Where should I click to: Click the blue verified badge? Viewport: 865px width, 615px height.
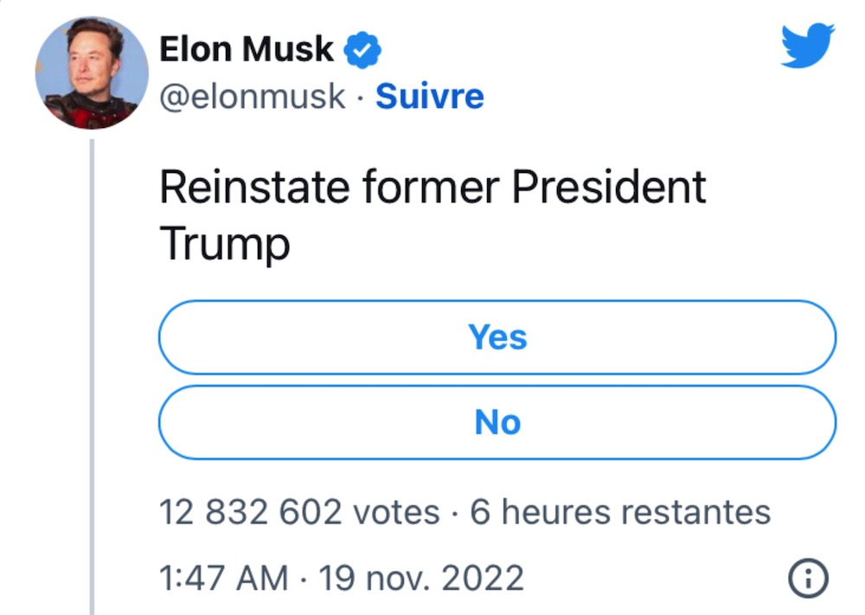click(x=362, y=50)
